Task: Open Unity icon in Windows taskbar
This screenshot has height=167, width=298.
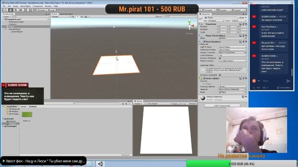Action: pyautogui.click(x=101, y=164)
